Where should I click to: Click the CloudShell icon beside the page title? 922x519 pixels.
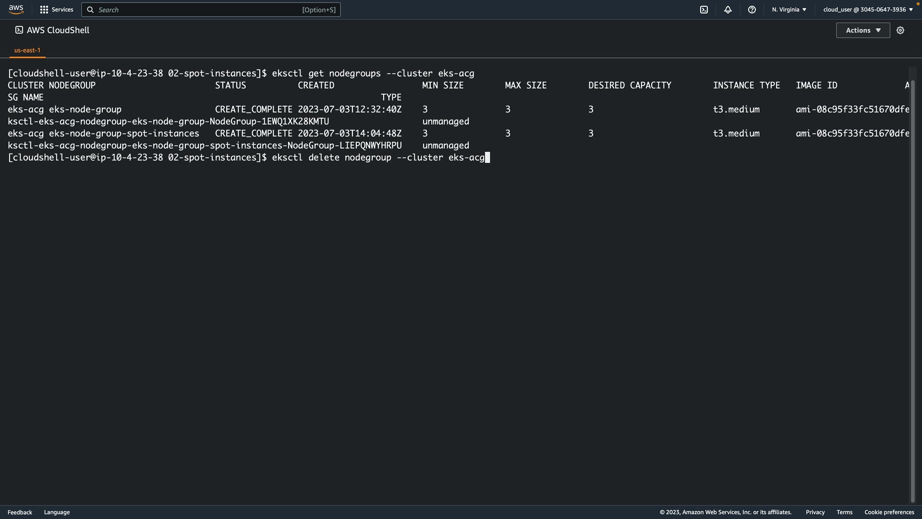coord(19,30)
